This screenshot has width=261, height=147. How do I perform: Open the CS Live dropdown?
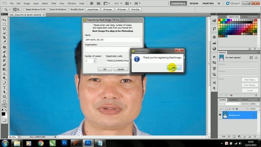tap(233, 3)
